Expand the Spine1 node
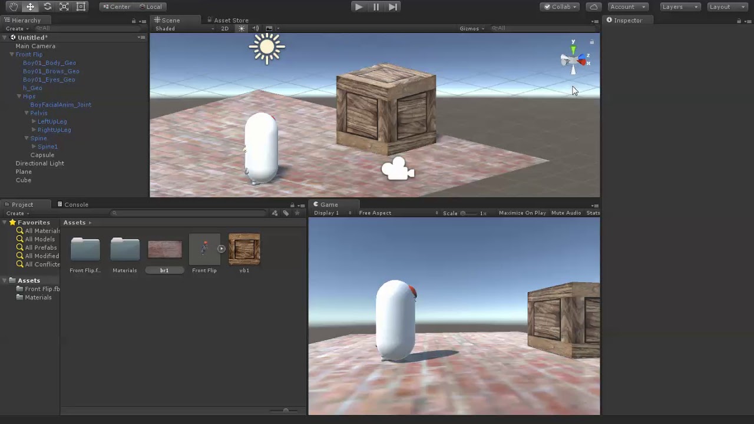The height and width of the screenshot is (424, 754). pos(34,146)
